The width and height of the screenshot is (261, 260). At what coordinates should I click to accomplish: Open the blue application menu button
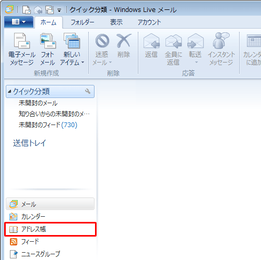tap(19, 22)
